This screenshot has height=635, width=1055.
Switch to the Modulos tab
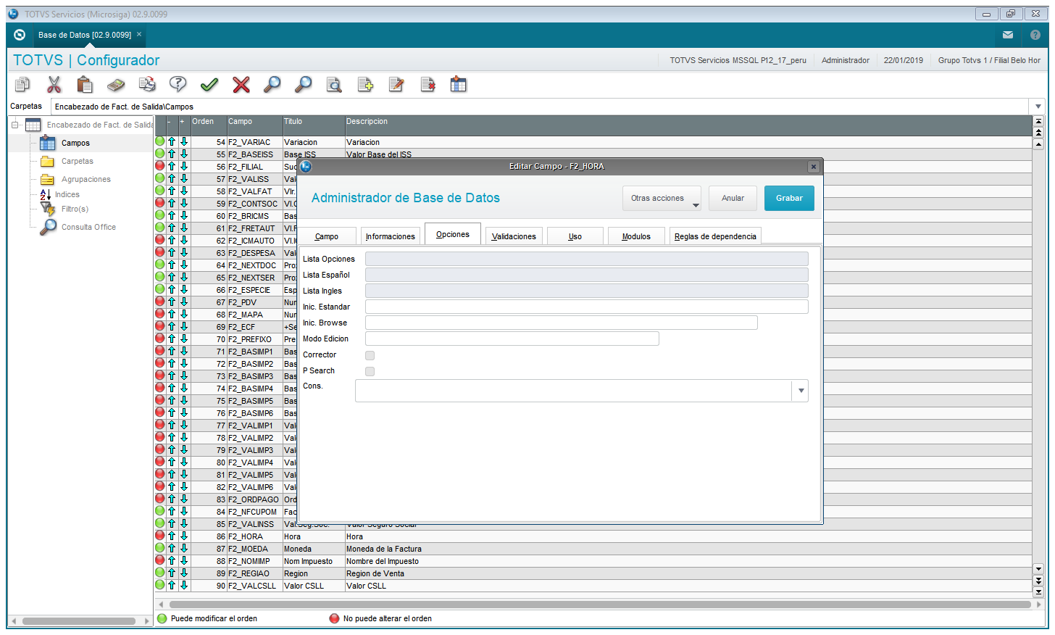pos(636,236)
